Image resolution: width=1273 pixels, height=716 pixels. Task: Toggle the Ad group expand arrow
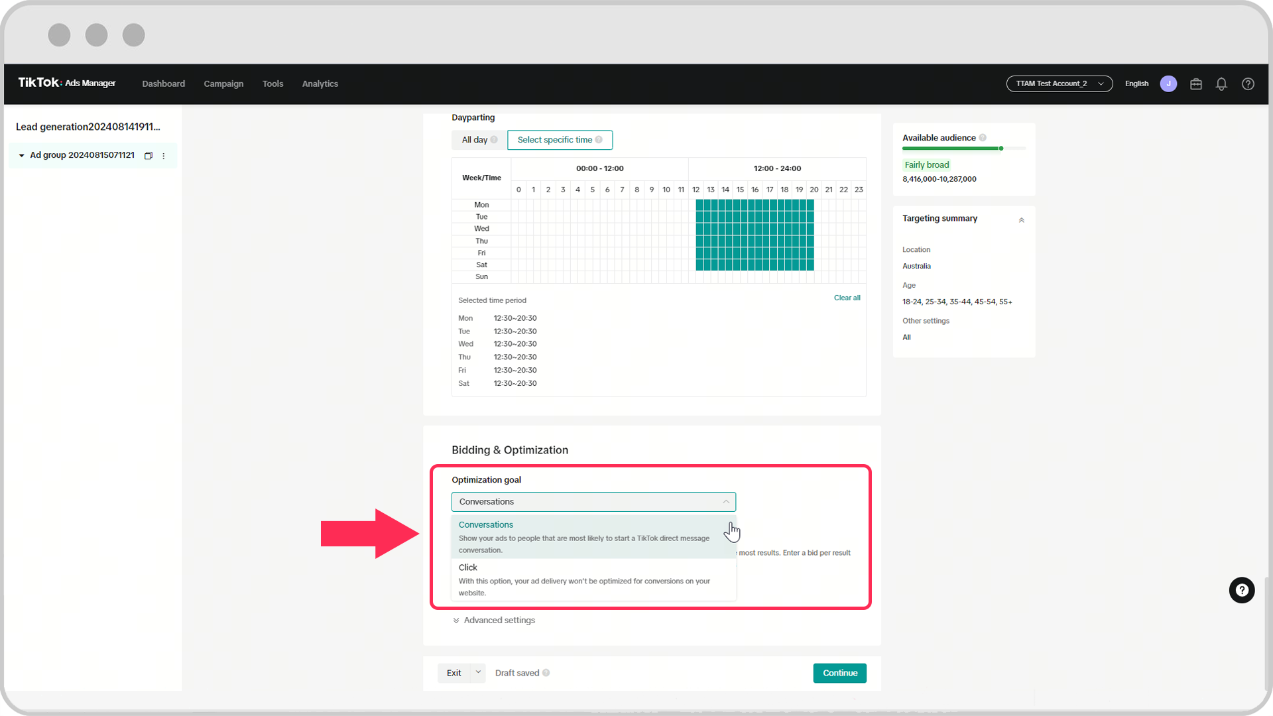(x=22, y=156)
